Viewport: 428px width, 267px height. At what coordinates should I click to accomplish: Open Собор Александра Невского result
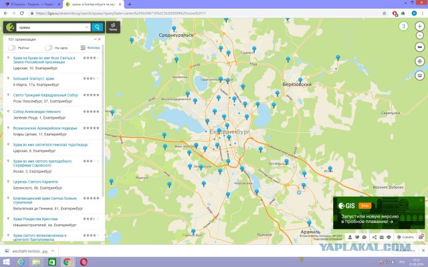coord(37,111)
